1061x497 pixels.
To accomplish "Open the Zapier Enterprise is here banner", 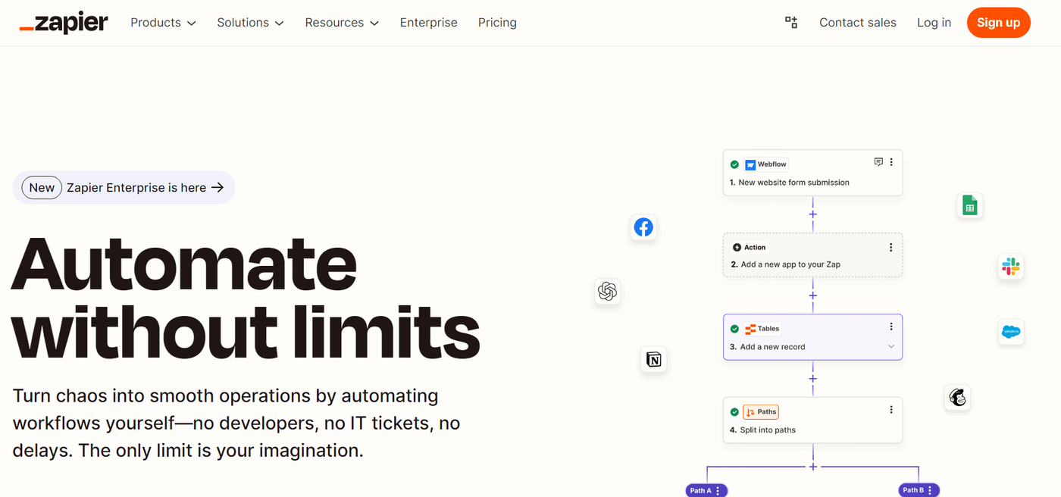I will click(x=124, y=188).
